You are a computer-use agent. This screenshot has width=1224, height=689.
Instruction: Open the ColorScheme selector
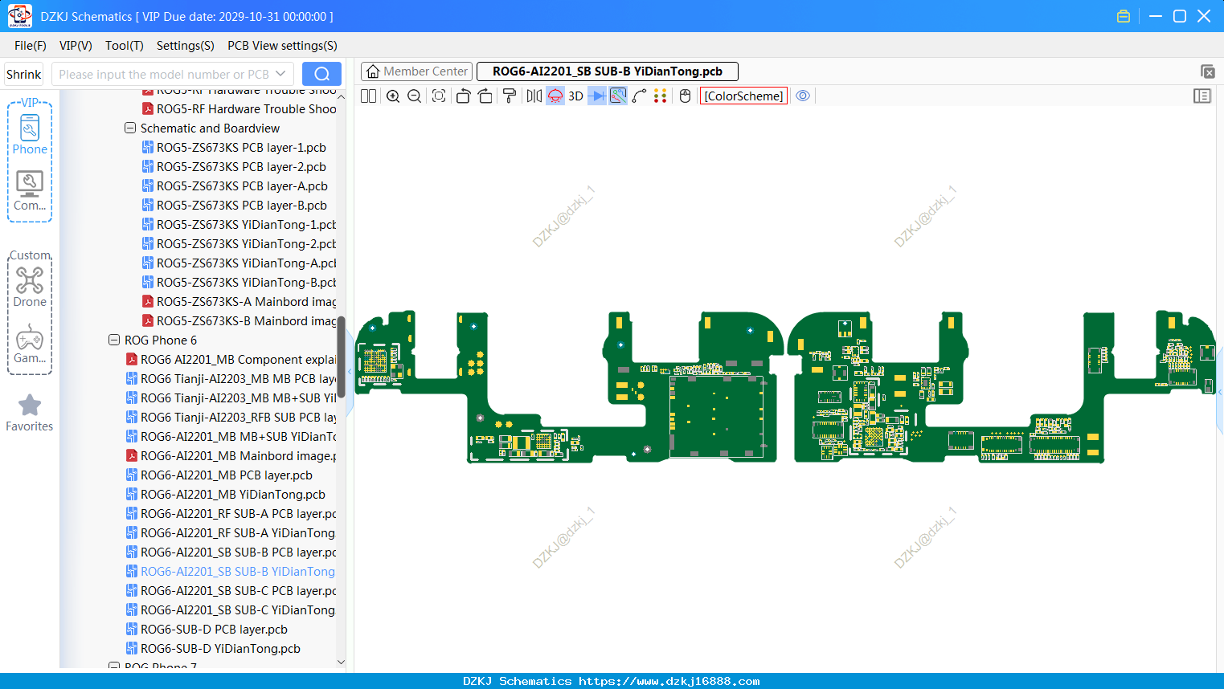click(x=743, y=96)
